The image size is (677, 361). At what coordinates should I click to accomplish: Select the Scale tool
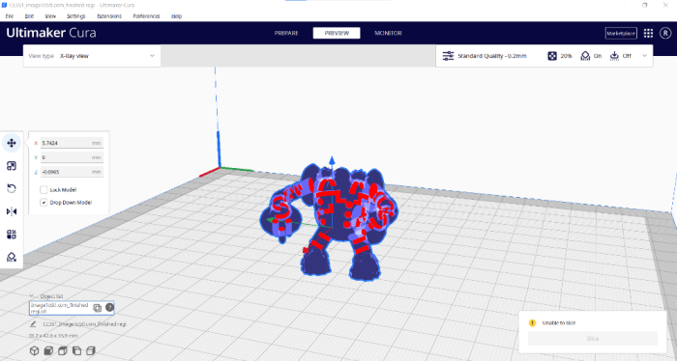click(12, 166)
